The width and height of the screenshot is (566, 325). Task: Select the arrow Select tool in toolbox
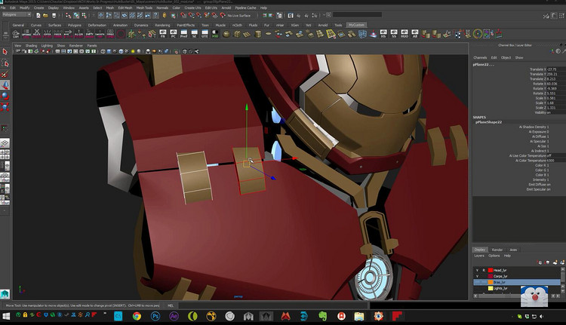point(5,52)
